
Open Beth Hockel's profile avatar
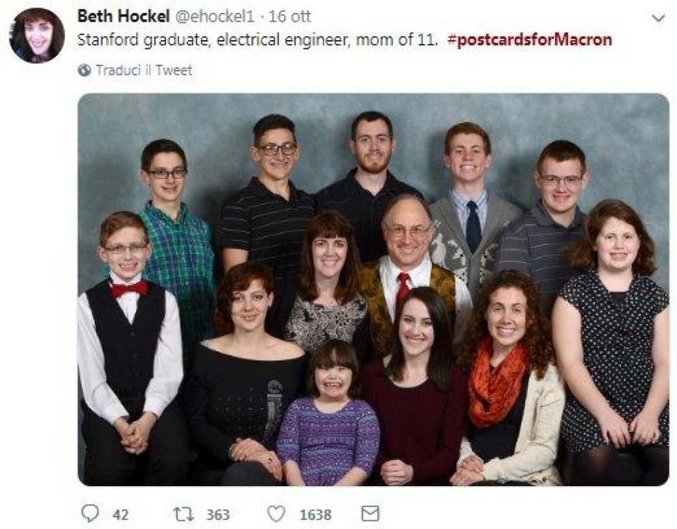pyautogui.click(x=37, y=35)
